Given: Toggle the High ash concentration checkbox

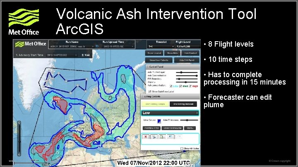Looking at the screenshot, I should point(190,86).
